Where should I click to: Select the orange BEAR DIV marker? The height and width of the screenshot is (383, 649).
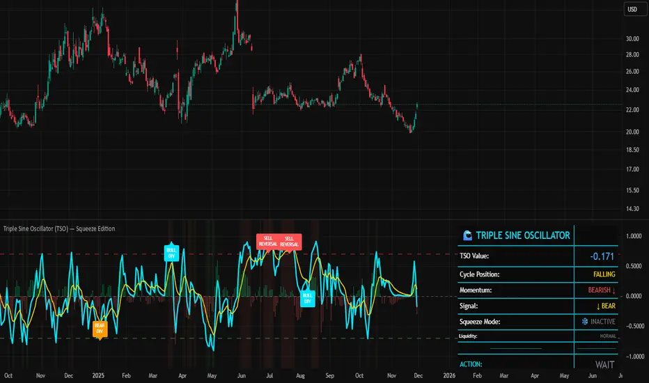(100, 329)
